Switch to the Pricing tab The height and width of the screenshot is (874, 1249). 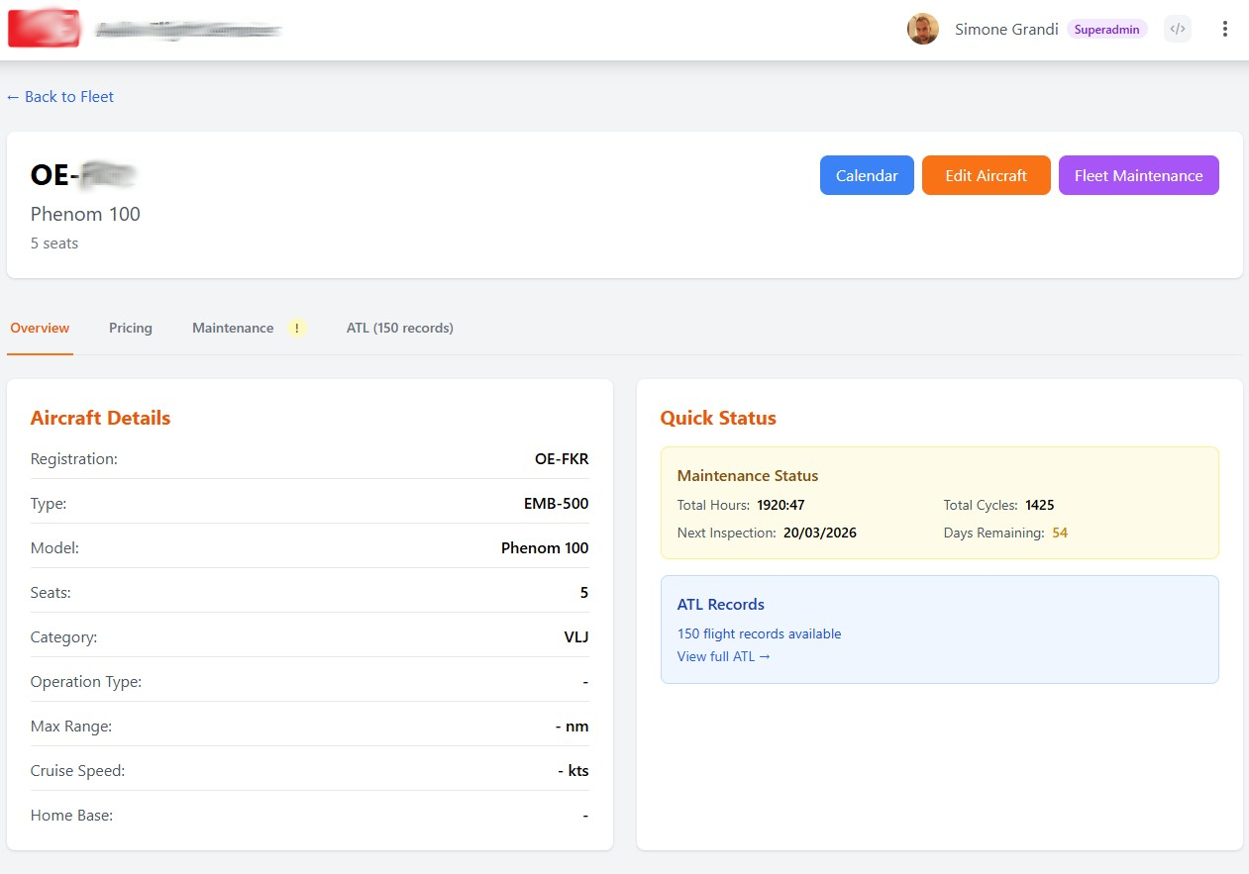(x=131, y=329)
